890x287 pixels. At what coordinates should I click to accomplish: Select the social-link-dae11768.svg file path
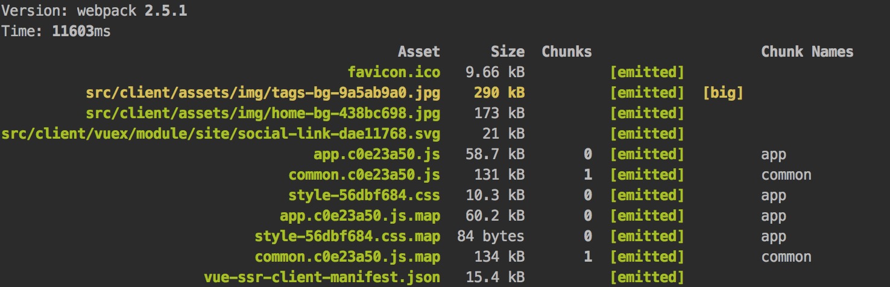coord(221,134)
